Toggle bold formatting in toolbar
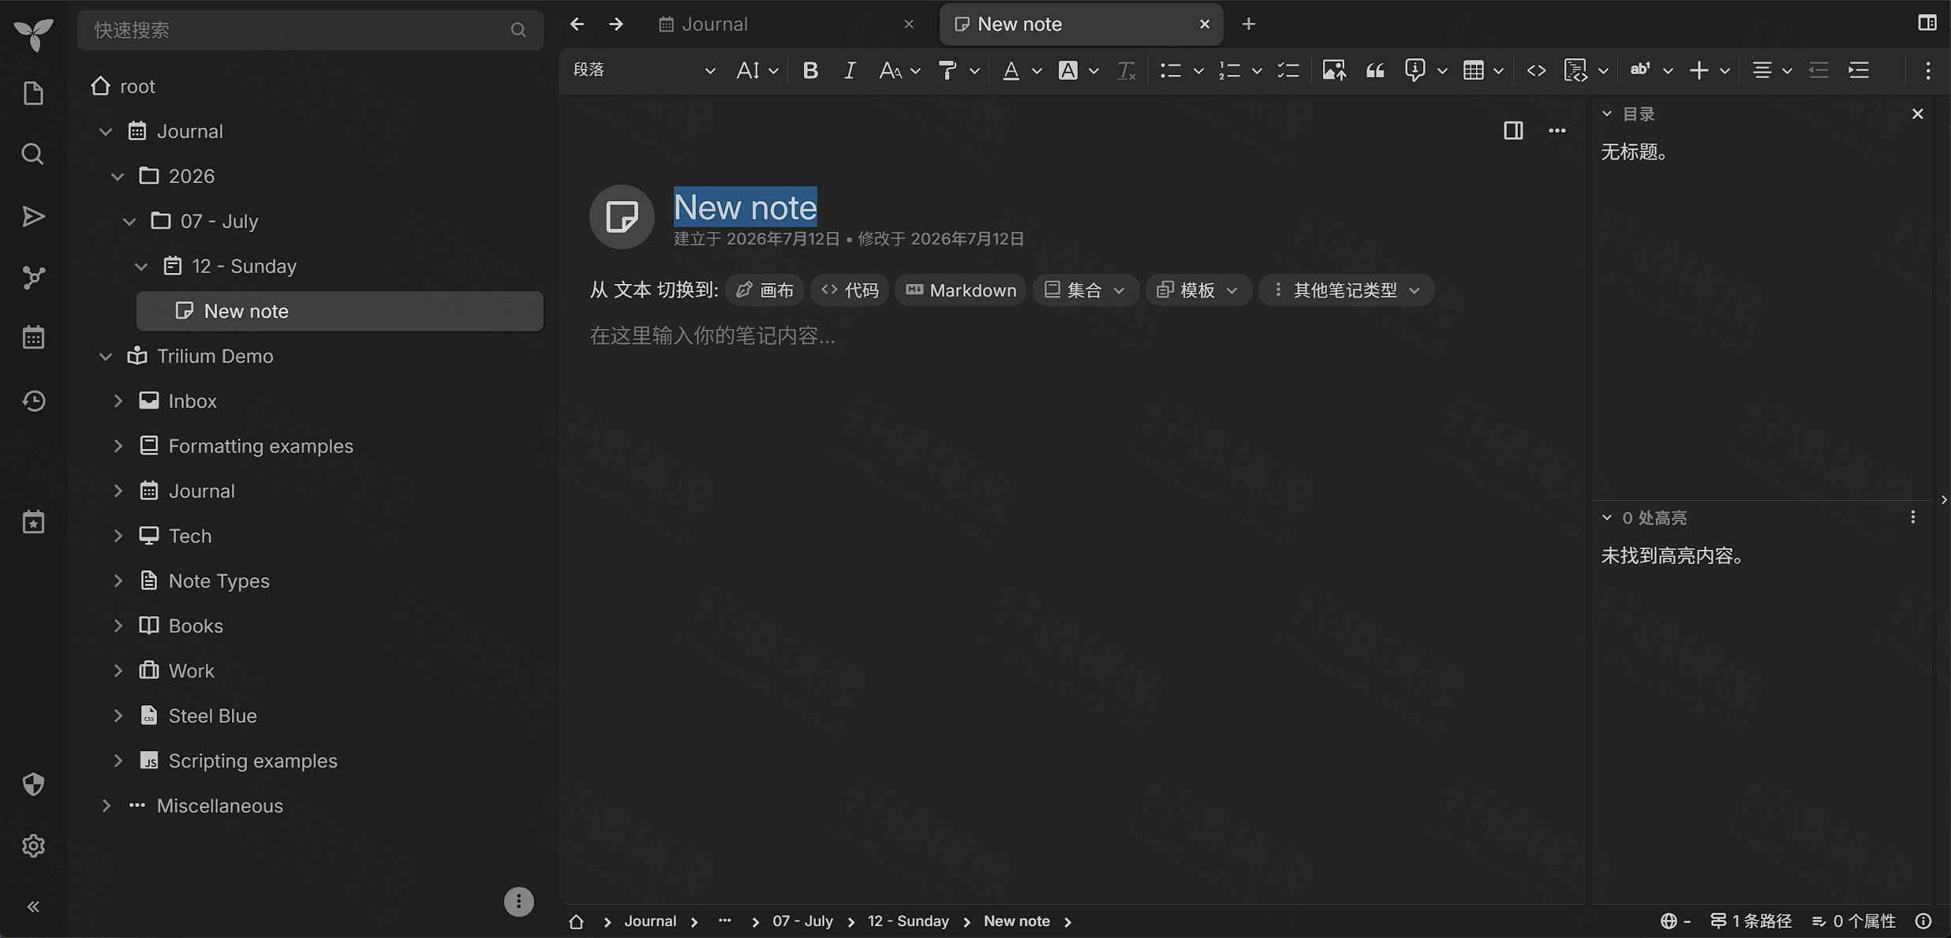The image size is (1951, 938). click(x=810, y=71)
